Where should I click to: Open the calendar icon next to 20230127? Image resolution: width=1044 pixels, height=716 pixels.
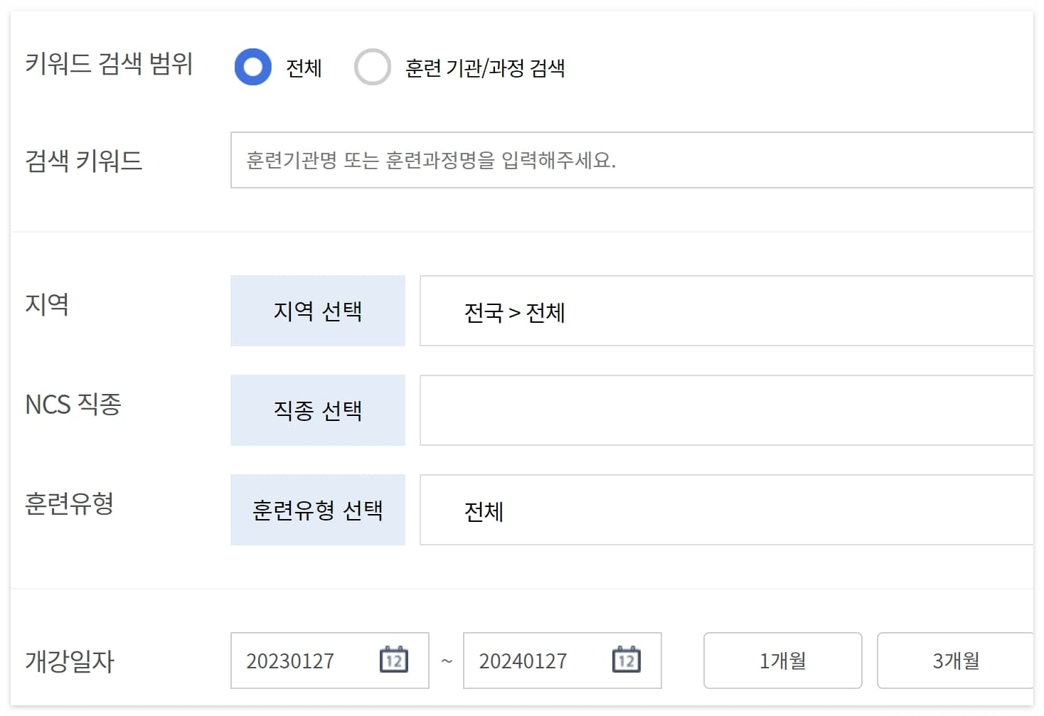point(394,661)
